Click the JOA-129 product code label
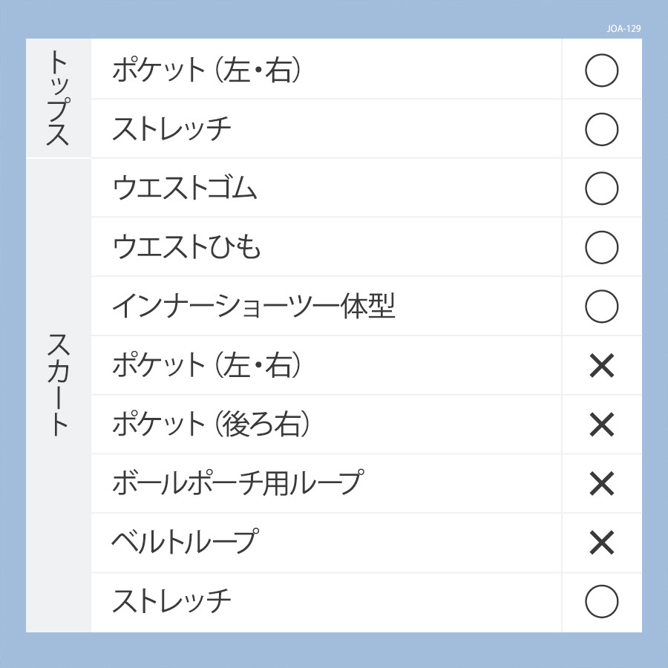The height and width of the screenshot is (668, 668). pyautogui.click(x=623, y=28)
